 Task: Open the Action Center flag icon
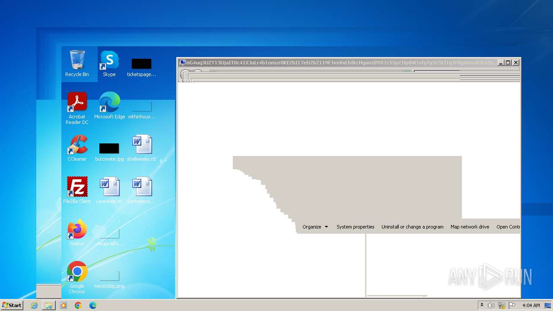click(x=512, y=305)
